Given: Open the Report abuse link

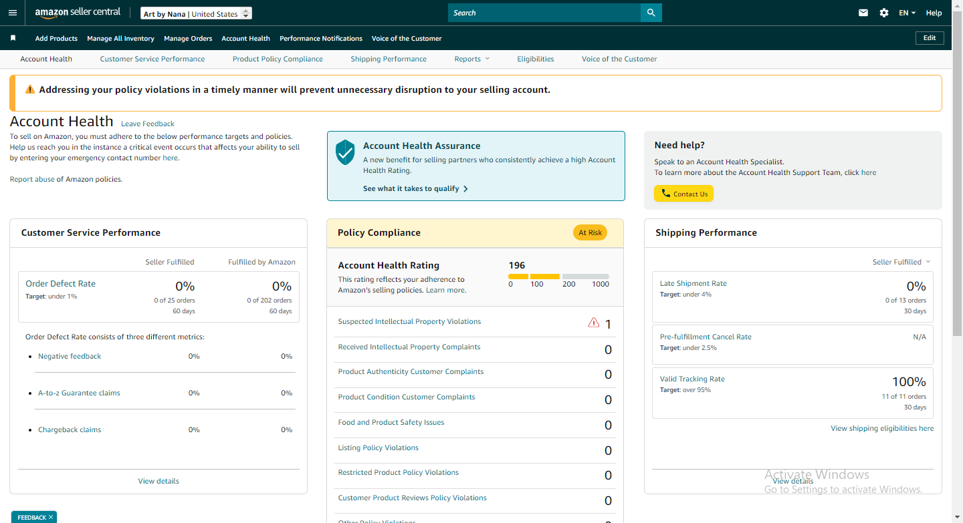Looking at the screenshot, I should click(x=32, y=179).
